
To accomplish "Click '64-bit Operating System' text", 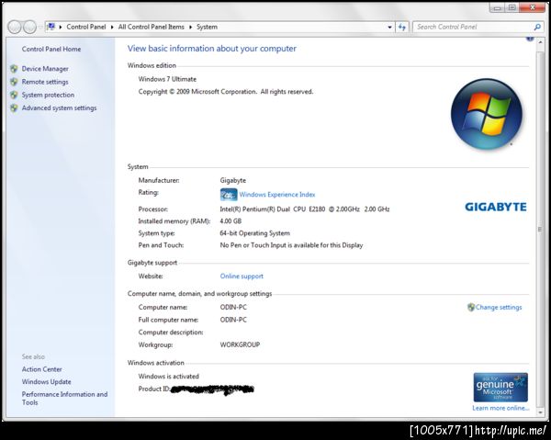I will coord(254,233).
